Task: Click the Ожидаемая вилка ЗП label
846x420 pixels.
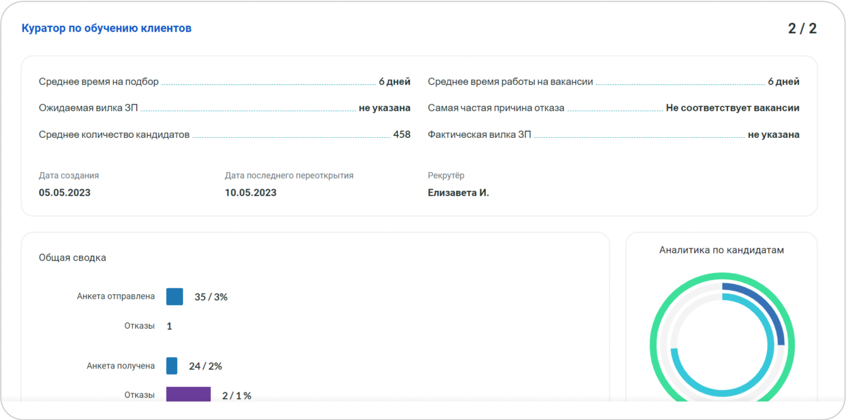Action: [x=89, y=108]
